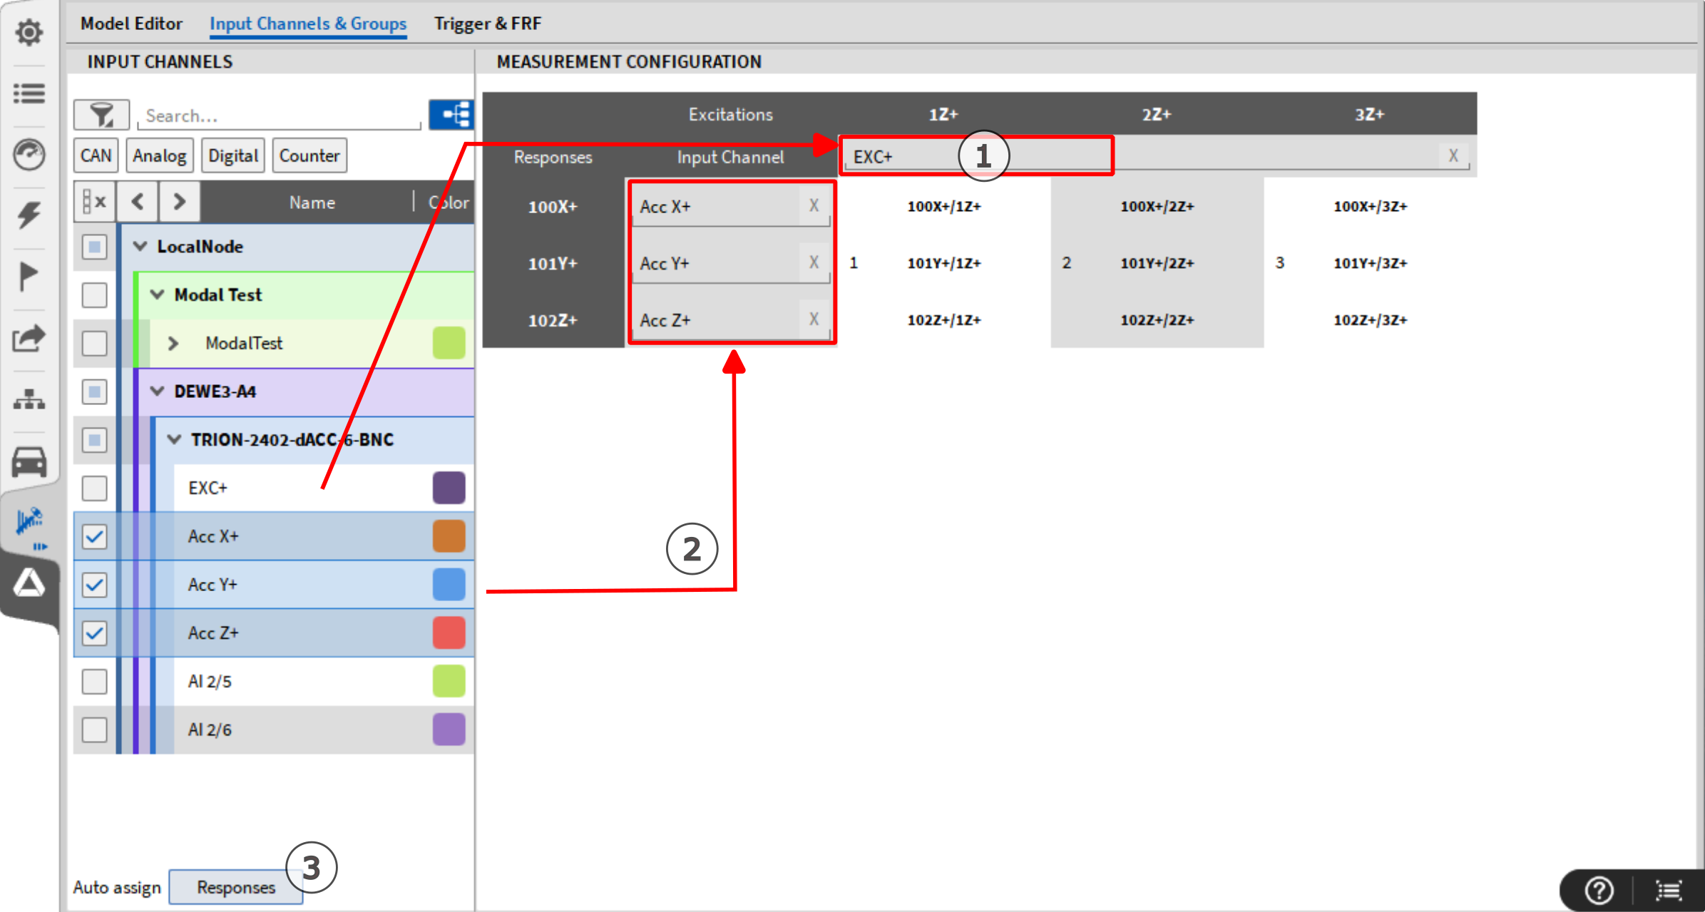The height and width of the screenshot is (912, 1705).
Task: Collapse the Modal Test group
Action: pos(158,294)
